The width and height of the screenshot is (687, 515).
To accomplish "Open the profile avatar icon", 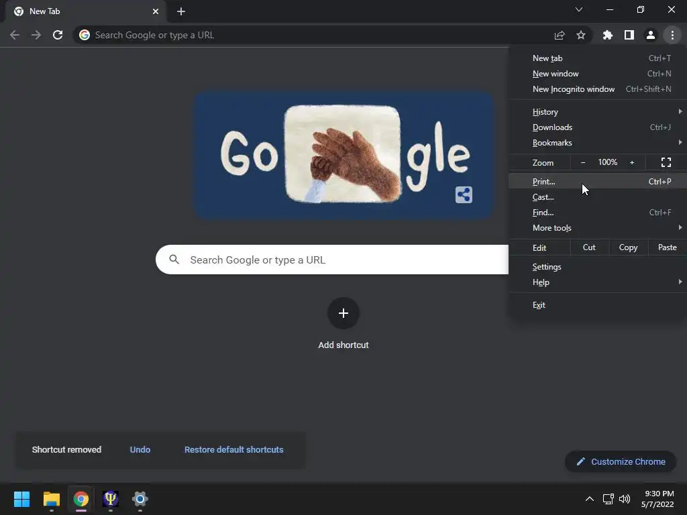I will pos(651,35).
